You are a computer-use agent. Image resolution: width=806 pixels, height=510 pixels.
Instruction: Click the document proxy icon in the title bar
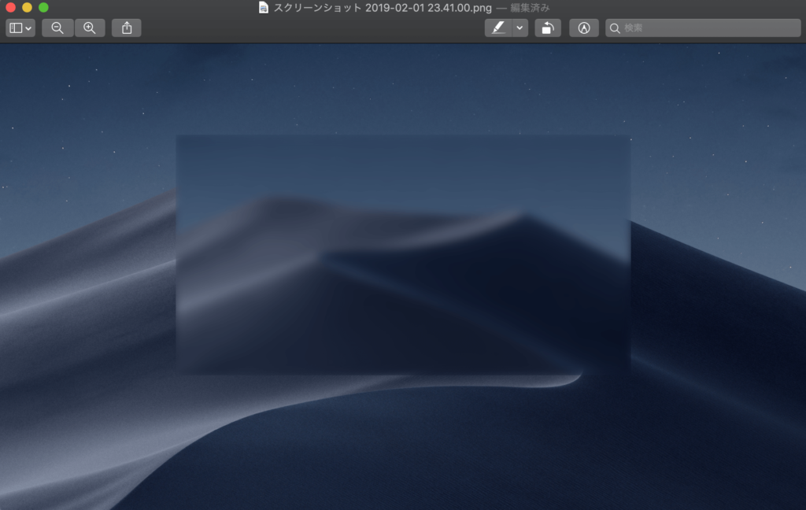[x=263, y=8]
